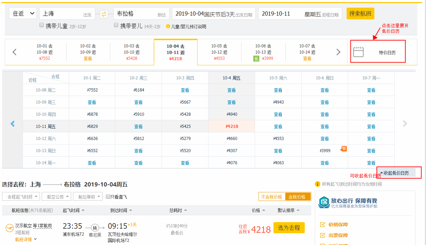
Task: Open the 舱位等级 dropdown filter
Action: (x=87, y=197)
